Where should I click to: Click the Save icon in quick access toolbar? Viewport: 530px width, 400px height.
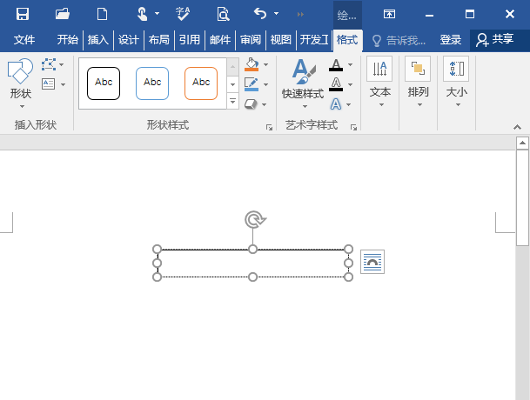click(x=23, y=14)
